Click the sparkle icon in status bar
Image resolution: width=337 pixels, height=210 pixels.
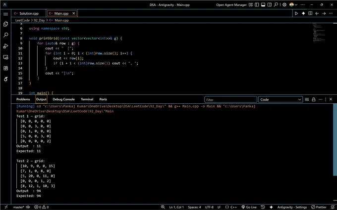point(271,207)
